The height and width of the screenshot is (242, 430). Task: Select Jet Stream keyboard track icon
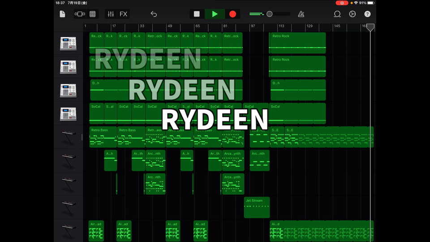pyautogui.click(x=68, y=207)
